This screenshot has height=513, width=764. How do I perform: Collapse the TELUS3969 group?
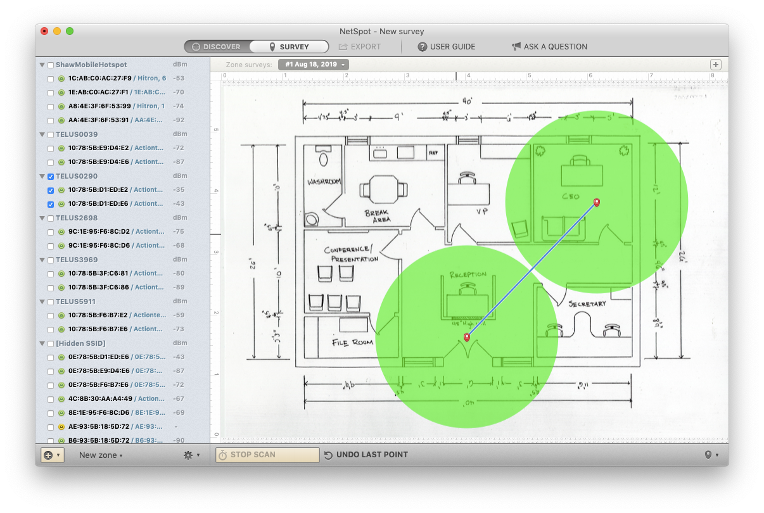(42, 260)
